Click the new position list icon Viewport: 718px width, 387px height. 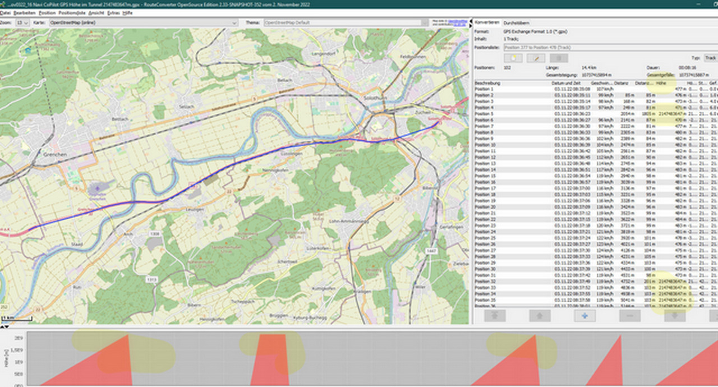pyautogui.click(x=513, y=58)
